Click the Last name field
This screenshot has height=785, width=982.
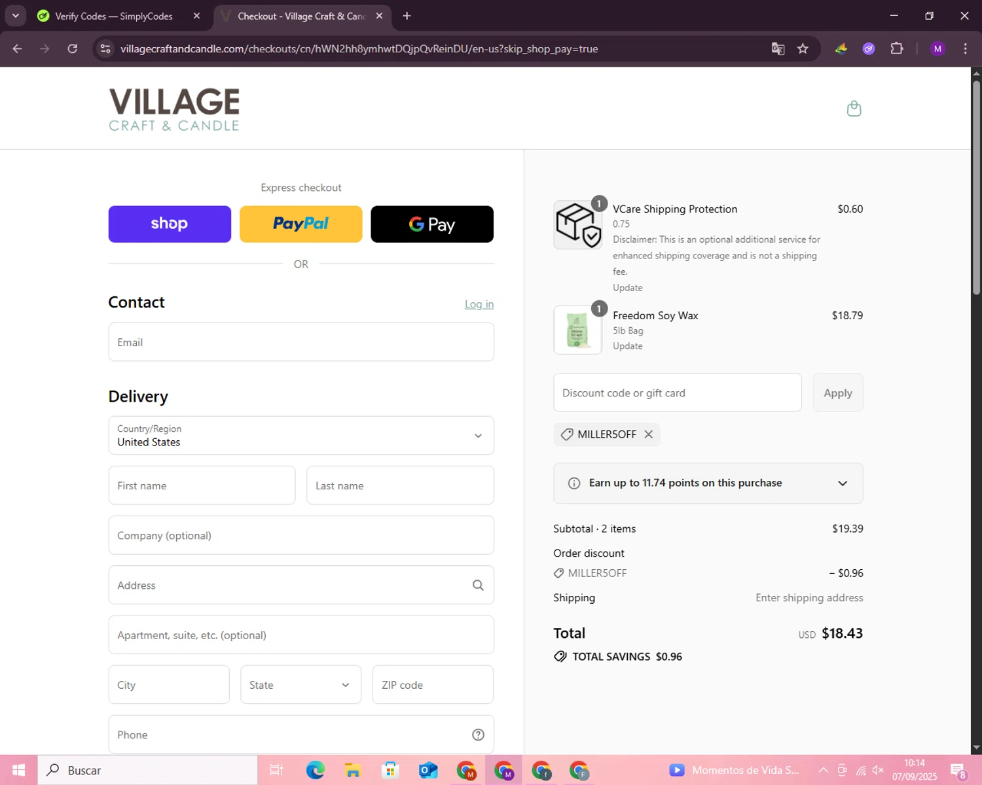pos(400,485)
